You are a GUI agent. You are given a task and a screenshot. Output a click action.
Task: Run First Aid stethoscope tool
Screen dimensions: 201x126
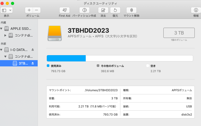click(65, 10)
